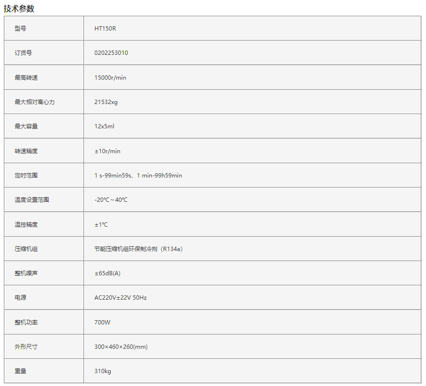The image size is (426, 386).
Task: Click the ±10r/min speed accuracy value
Action: click(107, 151)
